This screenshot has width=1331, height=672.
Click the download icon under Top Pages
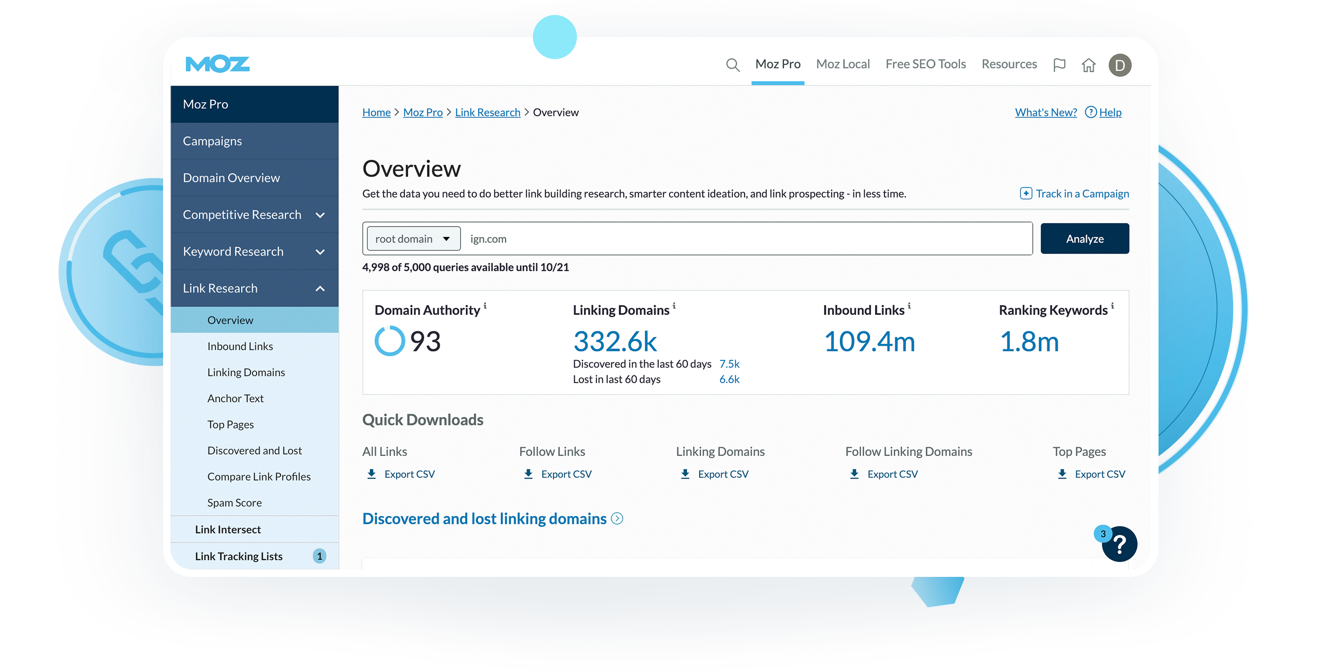[1062, 474]
